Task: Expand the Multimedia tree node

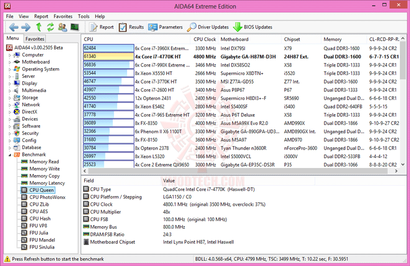Action: coord(10,90)
